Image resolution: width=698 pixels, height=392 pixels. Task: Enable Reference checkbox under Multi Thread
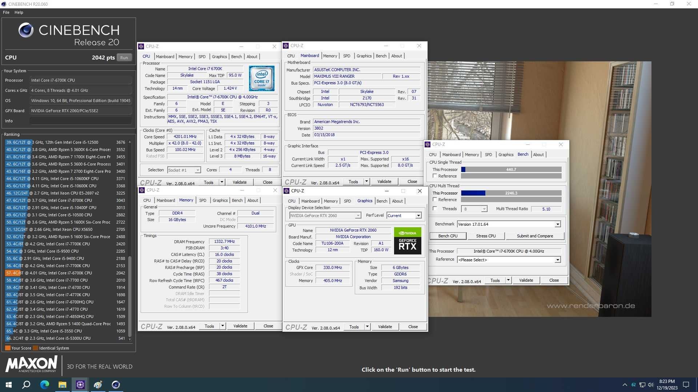point(435,200)
